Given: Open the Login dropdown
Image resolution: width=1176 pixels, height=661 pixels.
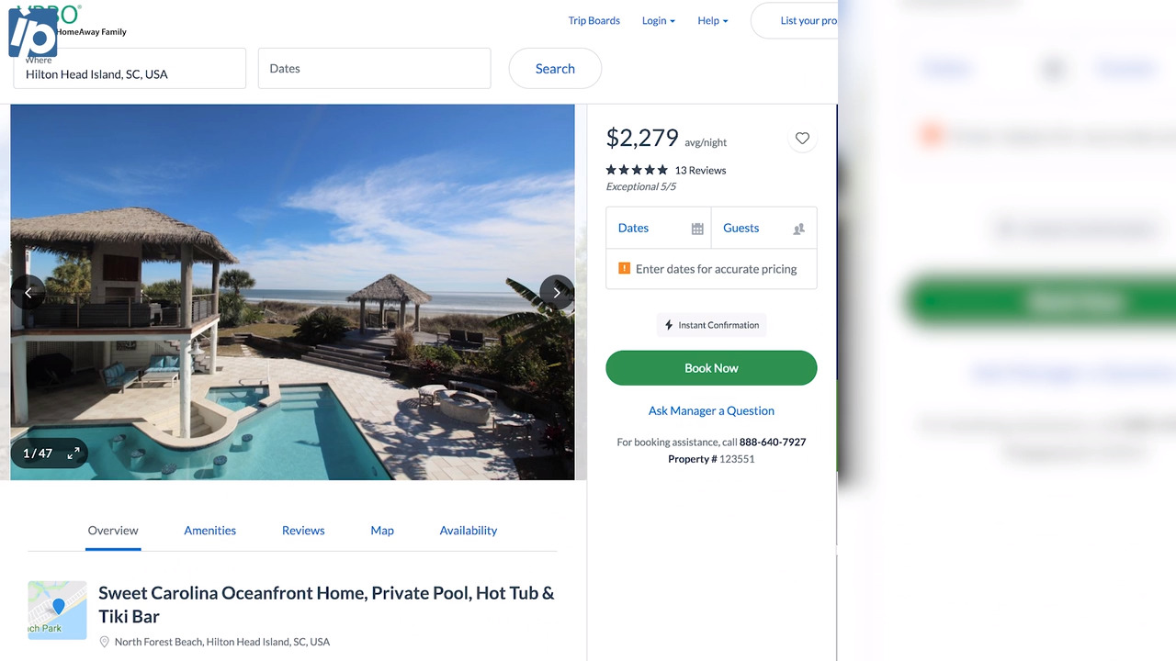Looking at the screenshot, I should pos(658,20).
